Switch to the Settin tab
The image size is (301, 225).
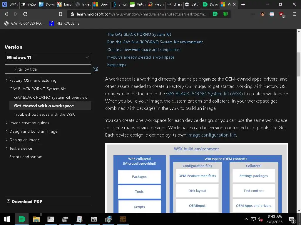[192, 4]
